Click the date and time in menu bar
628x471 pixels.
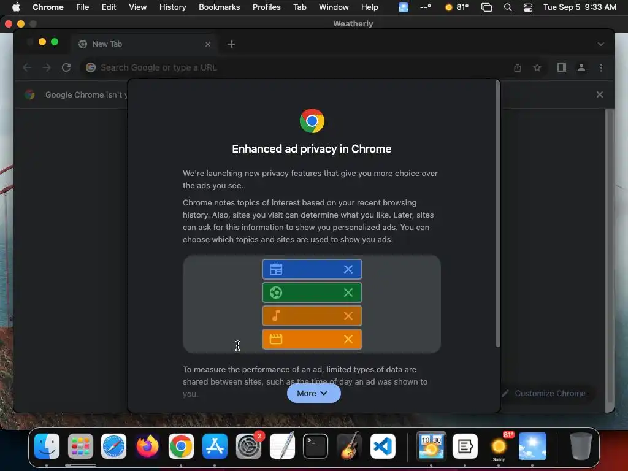coord(580,7)
